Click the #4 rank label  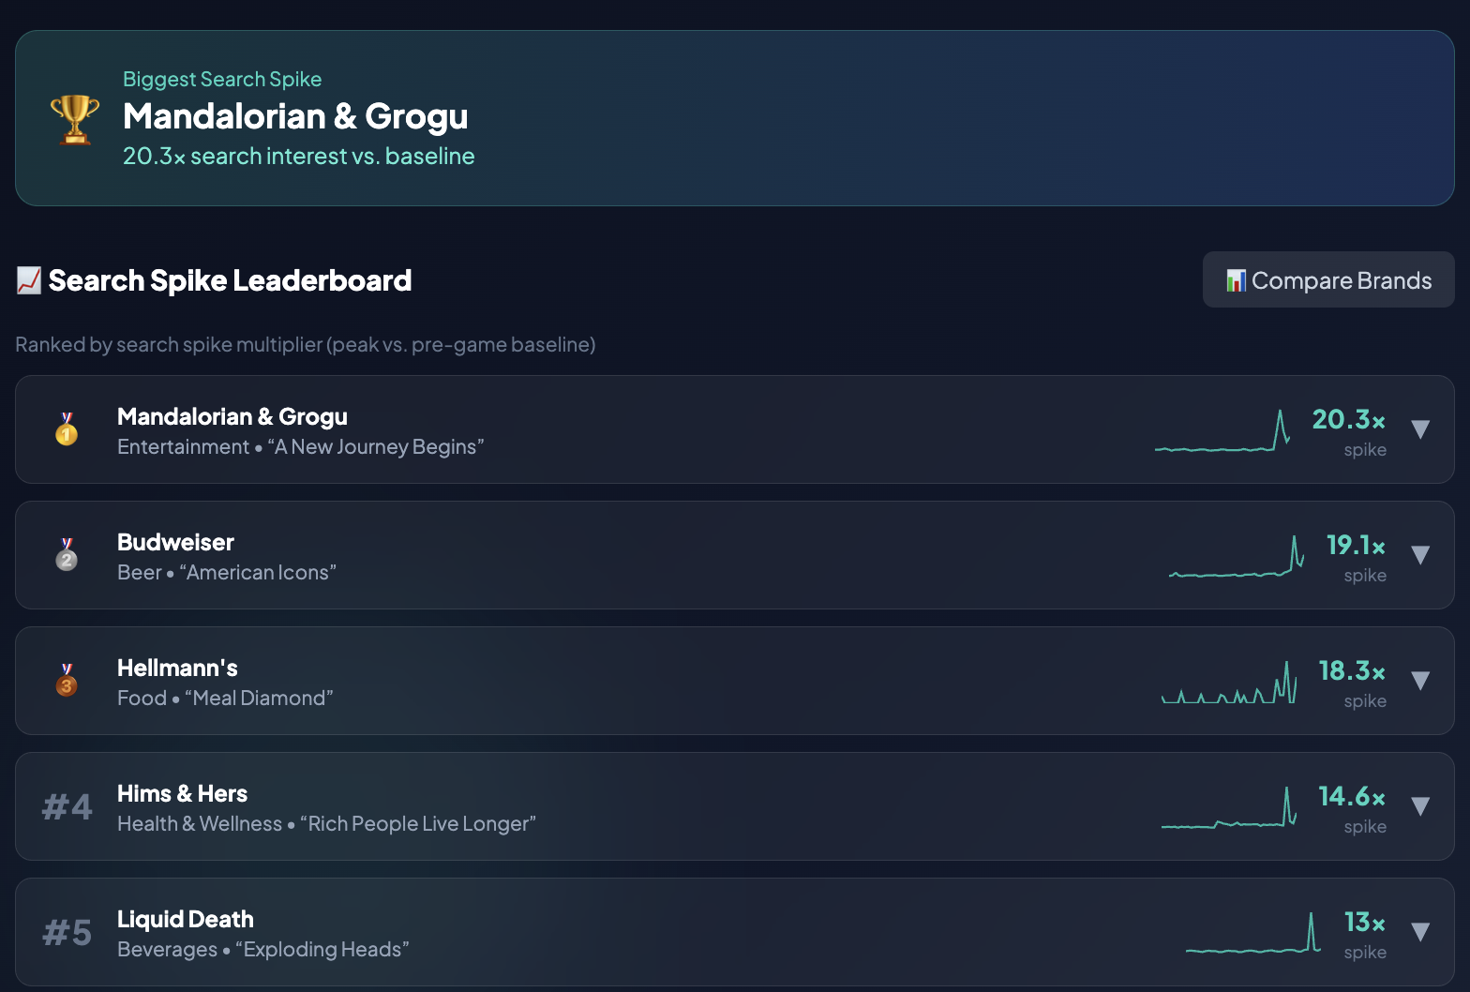pyautogui.click(x=67, y=806)
